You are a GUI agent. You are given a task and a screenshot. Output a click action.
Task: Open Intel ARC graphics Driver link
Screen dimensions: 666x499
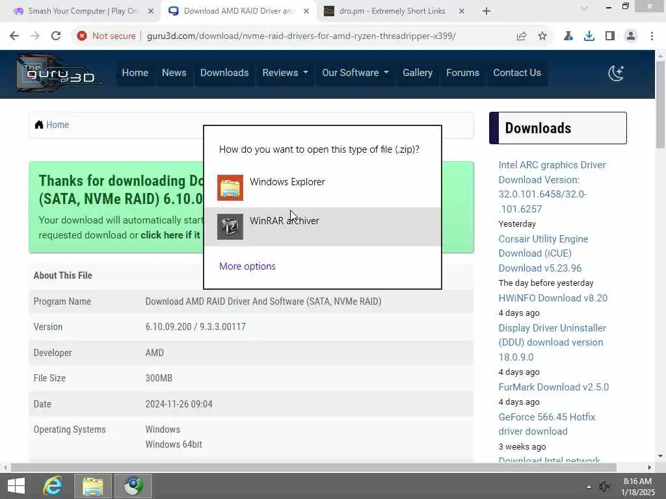[x=552, y=186]
